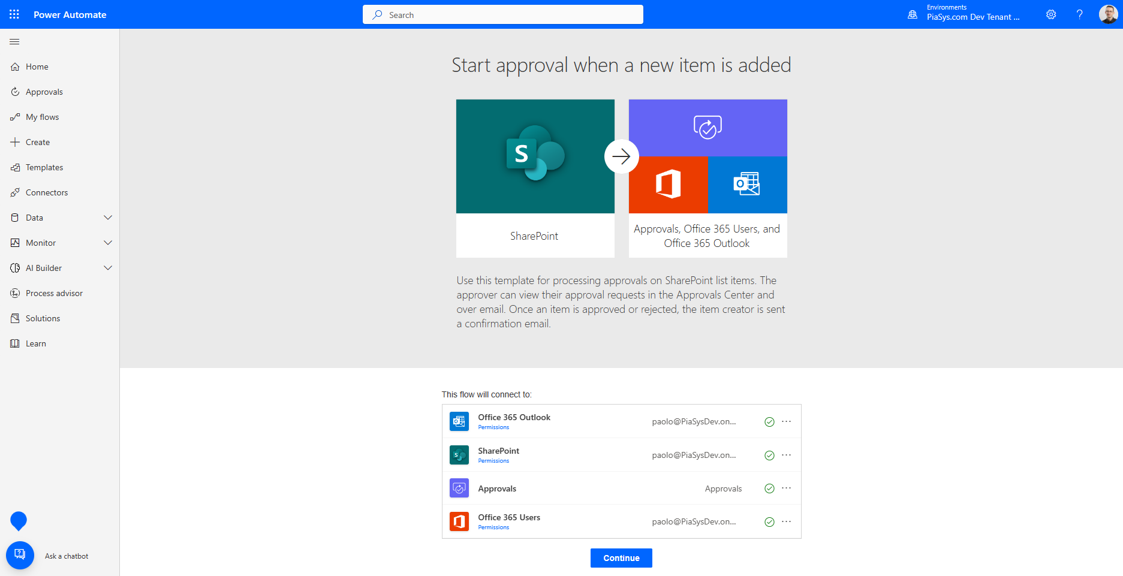Open your account profile avatar

(x=1109, y=14)
